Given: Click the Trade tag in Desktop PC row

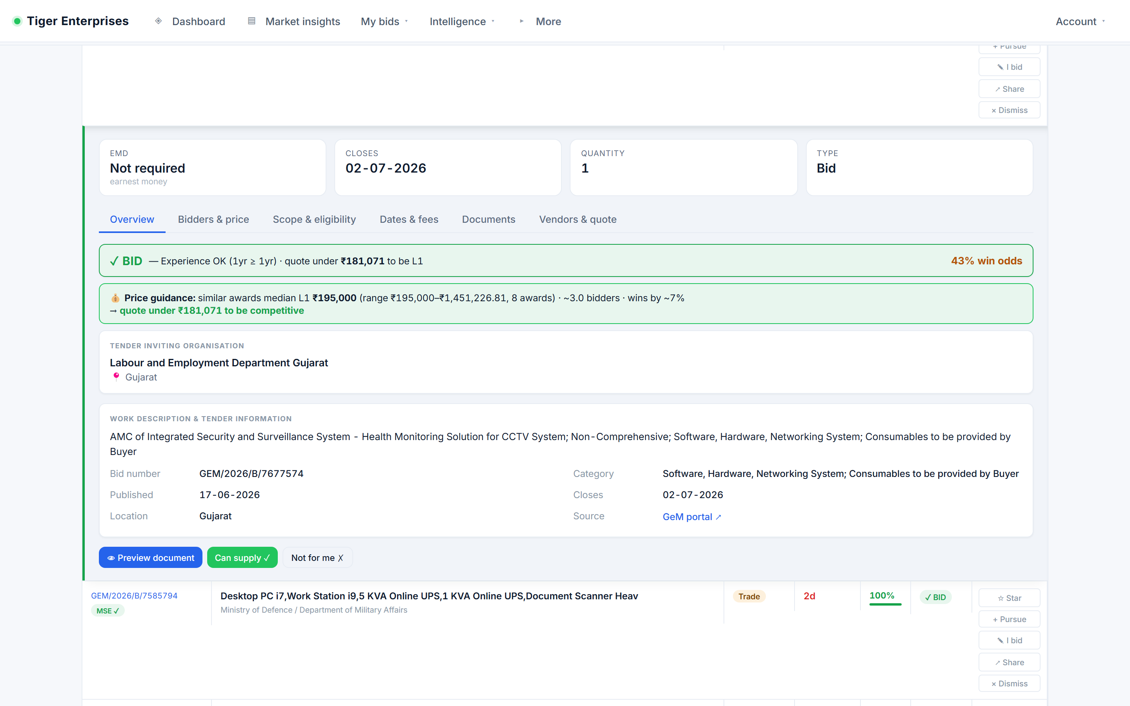Looking at the screenshot, I should [749, 596].
